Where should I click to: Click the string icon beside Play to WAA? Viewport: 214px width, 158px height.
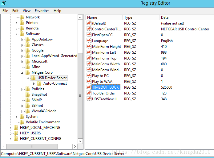(x=89, y=81)
